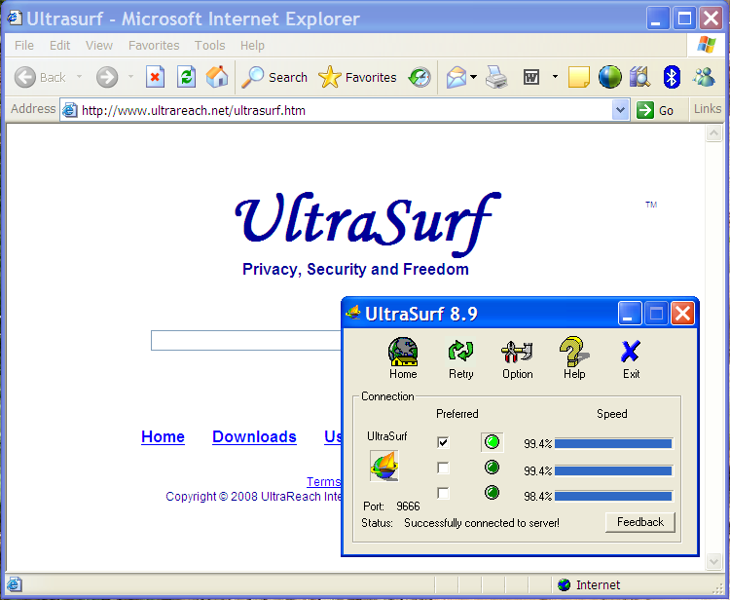Open the View menu
This screenshot has height=600, width=730.
click(98, 45)
